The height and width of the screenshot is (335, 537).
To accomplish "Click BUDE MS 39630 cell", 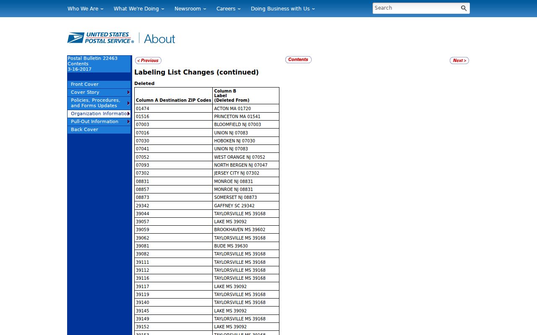I will pyautogui.click(x=246, y=246).
